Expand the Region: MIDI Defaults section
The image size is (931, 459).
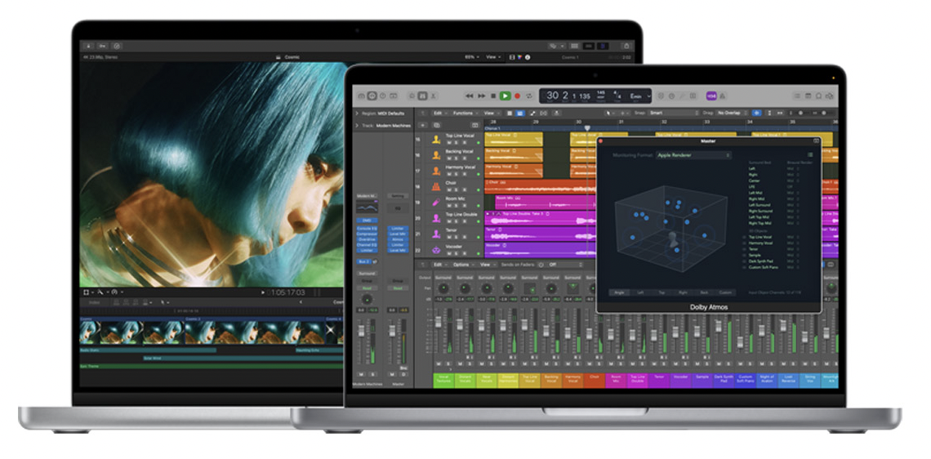click(357, 113)
